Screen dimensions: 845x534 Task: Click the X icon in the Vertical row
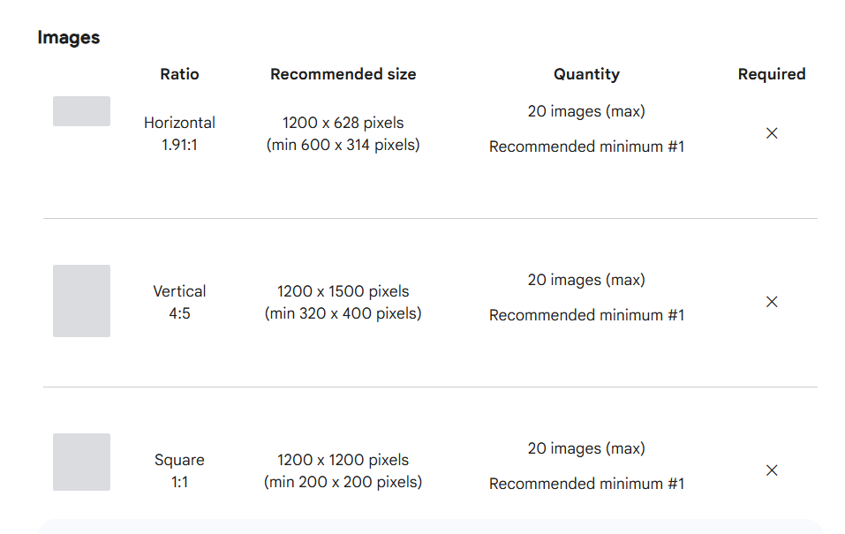pyautogui.click(x=772, y=302)
